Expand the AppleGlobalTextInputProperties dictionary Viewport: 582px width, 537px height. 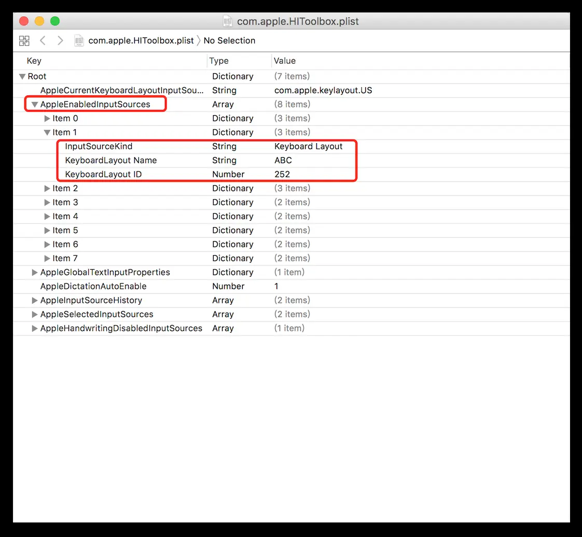(34, 272)
